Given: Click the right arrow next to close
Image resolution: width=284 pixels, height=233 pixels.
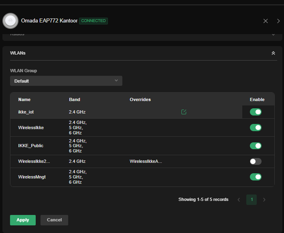Looking at the screenshot, I should pyautogui.click(x=278, y=21).
